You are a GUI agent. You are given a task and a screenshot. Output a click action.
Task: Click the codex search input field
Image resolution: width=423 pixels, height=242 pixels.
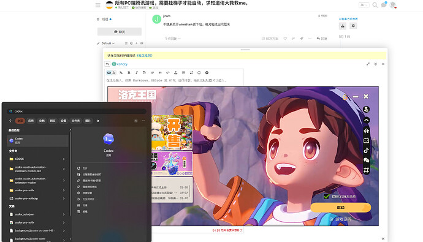coord(77,112)
